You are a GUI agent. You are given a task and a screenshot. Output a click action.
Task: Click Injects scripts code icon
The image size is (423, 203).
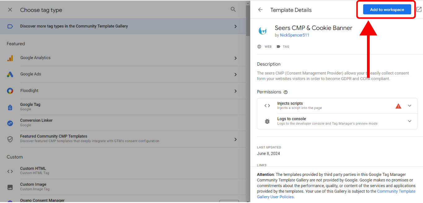tap(267, 106)
